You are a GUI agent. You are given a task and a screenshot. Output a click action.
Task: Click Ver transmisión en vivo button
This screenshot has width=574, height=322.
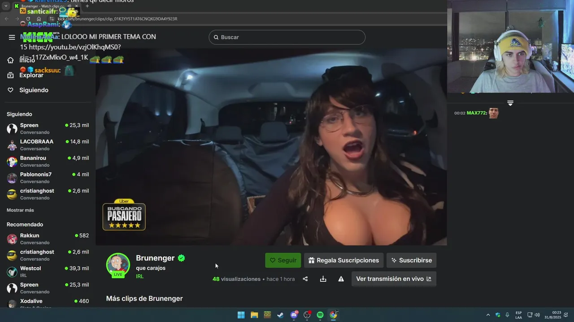394,279
